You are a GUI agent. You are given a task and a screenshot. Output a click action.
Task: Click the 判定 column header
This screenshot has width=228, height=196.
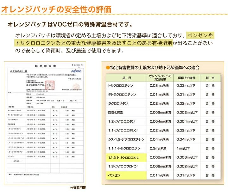point(210,78)
